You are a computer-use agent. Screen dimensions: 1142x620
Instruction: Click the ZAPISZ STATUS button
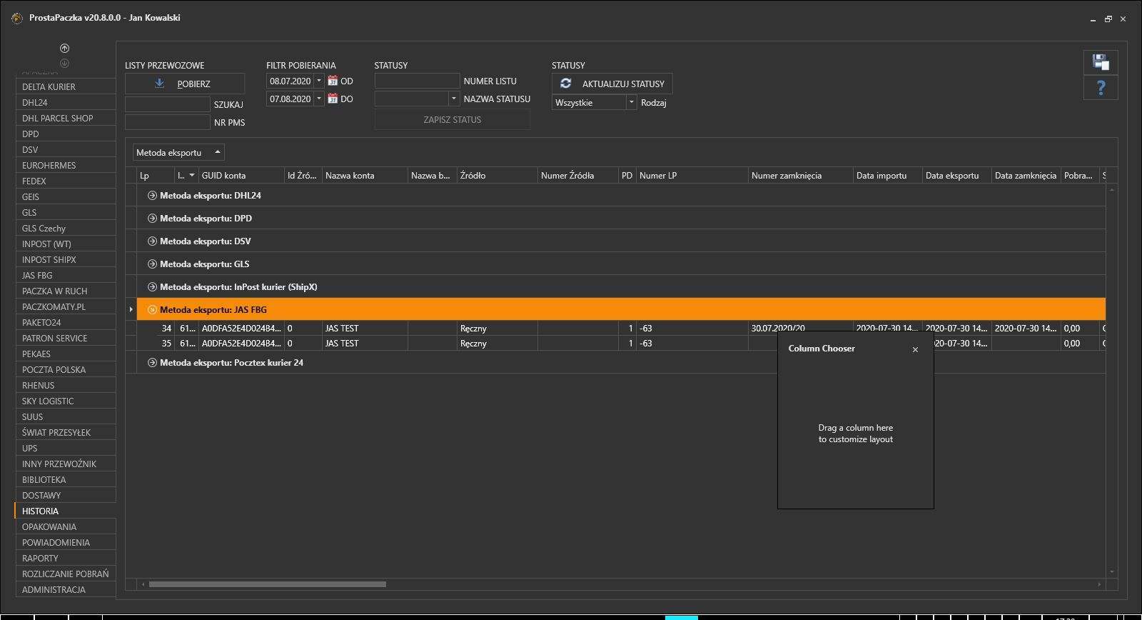pos(453,119)
